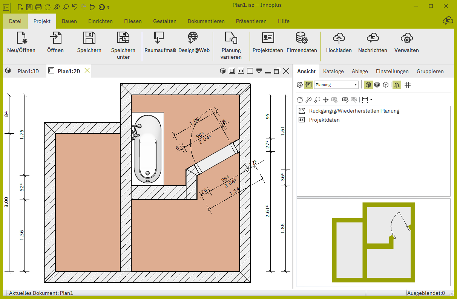The width and height of the screenshot is (457, 299).
Task: Expand the dimension tool dropdown arrow
Action: pyautogui.click(x=371, y=100)
